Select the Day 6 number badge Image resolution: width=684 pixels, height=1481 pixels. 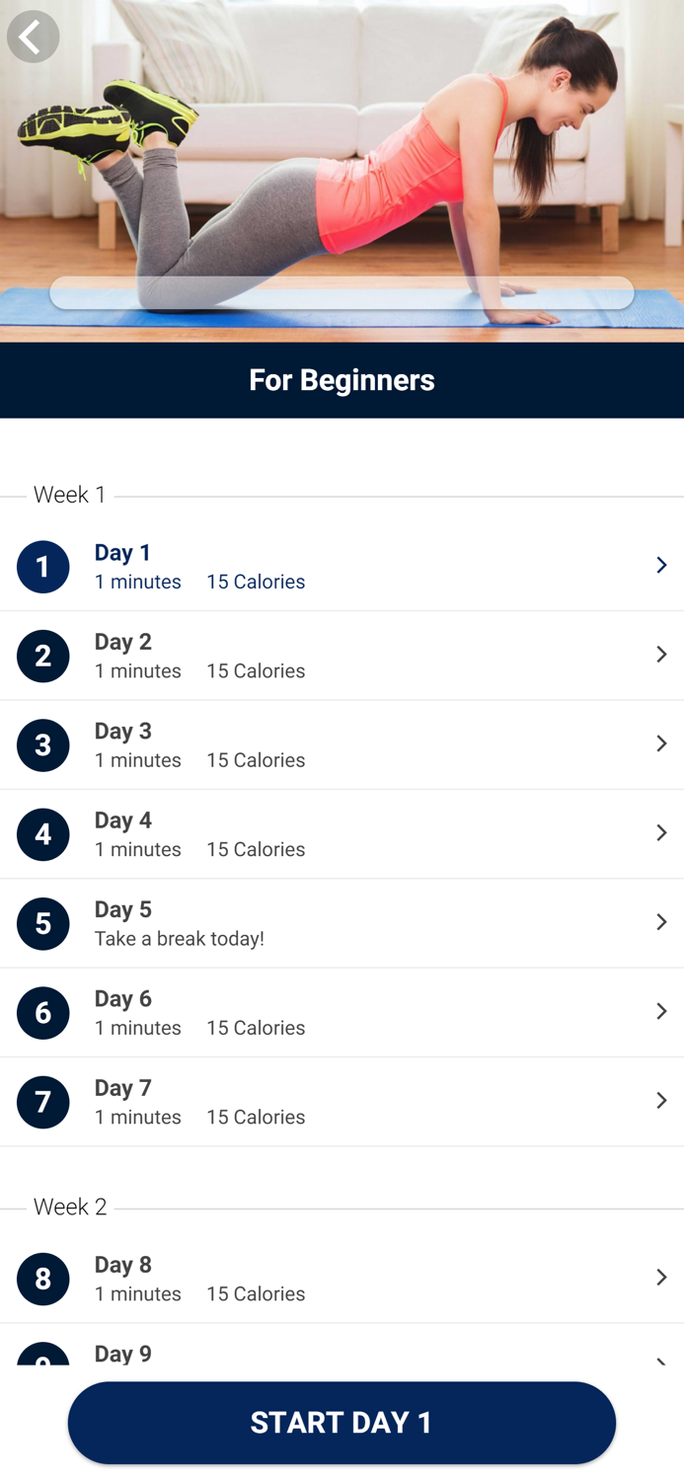click(x=42, y=1012)
